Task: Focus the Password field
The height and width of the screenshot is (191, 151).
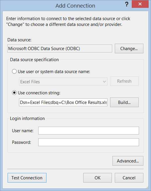Action: [88, 142]
